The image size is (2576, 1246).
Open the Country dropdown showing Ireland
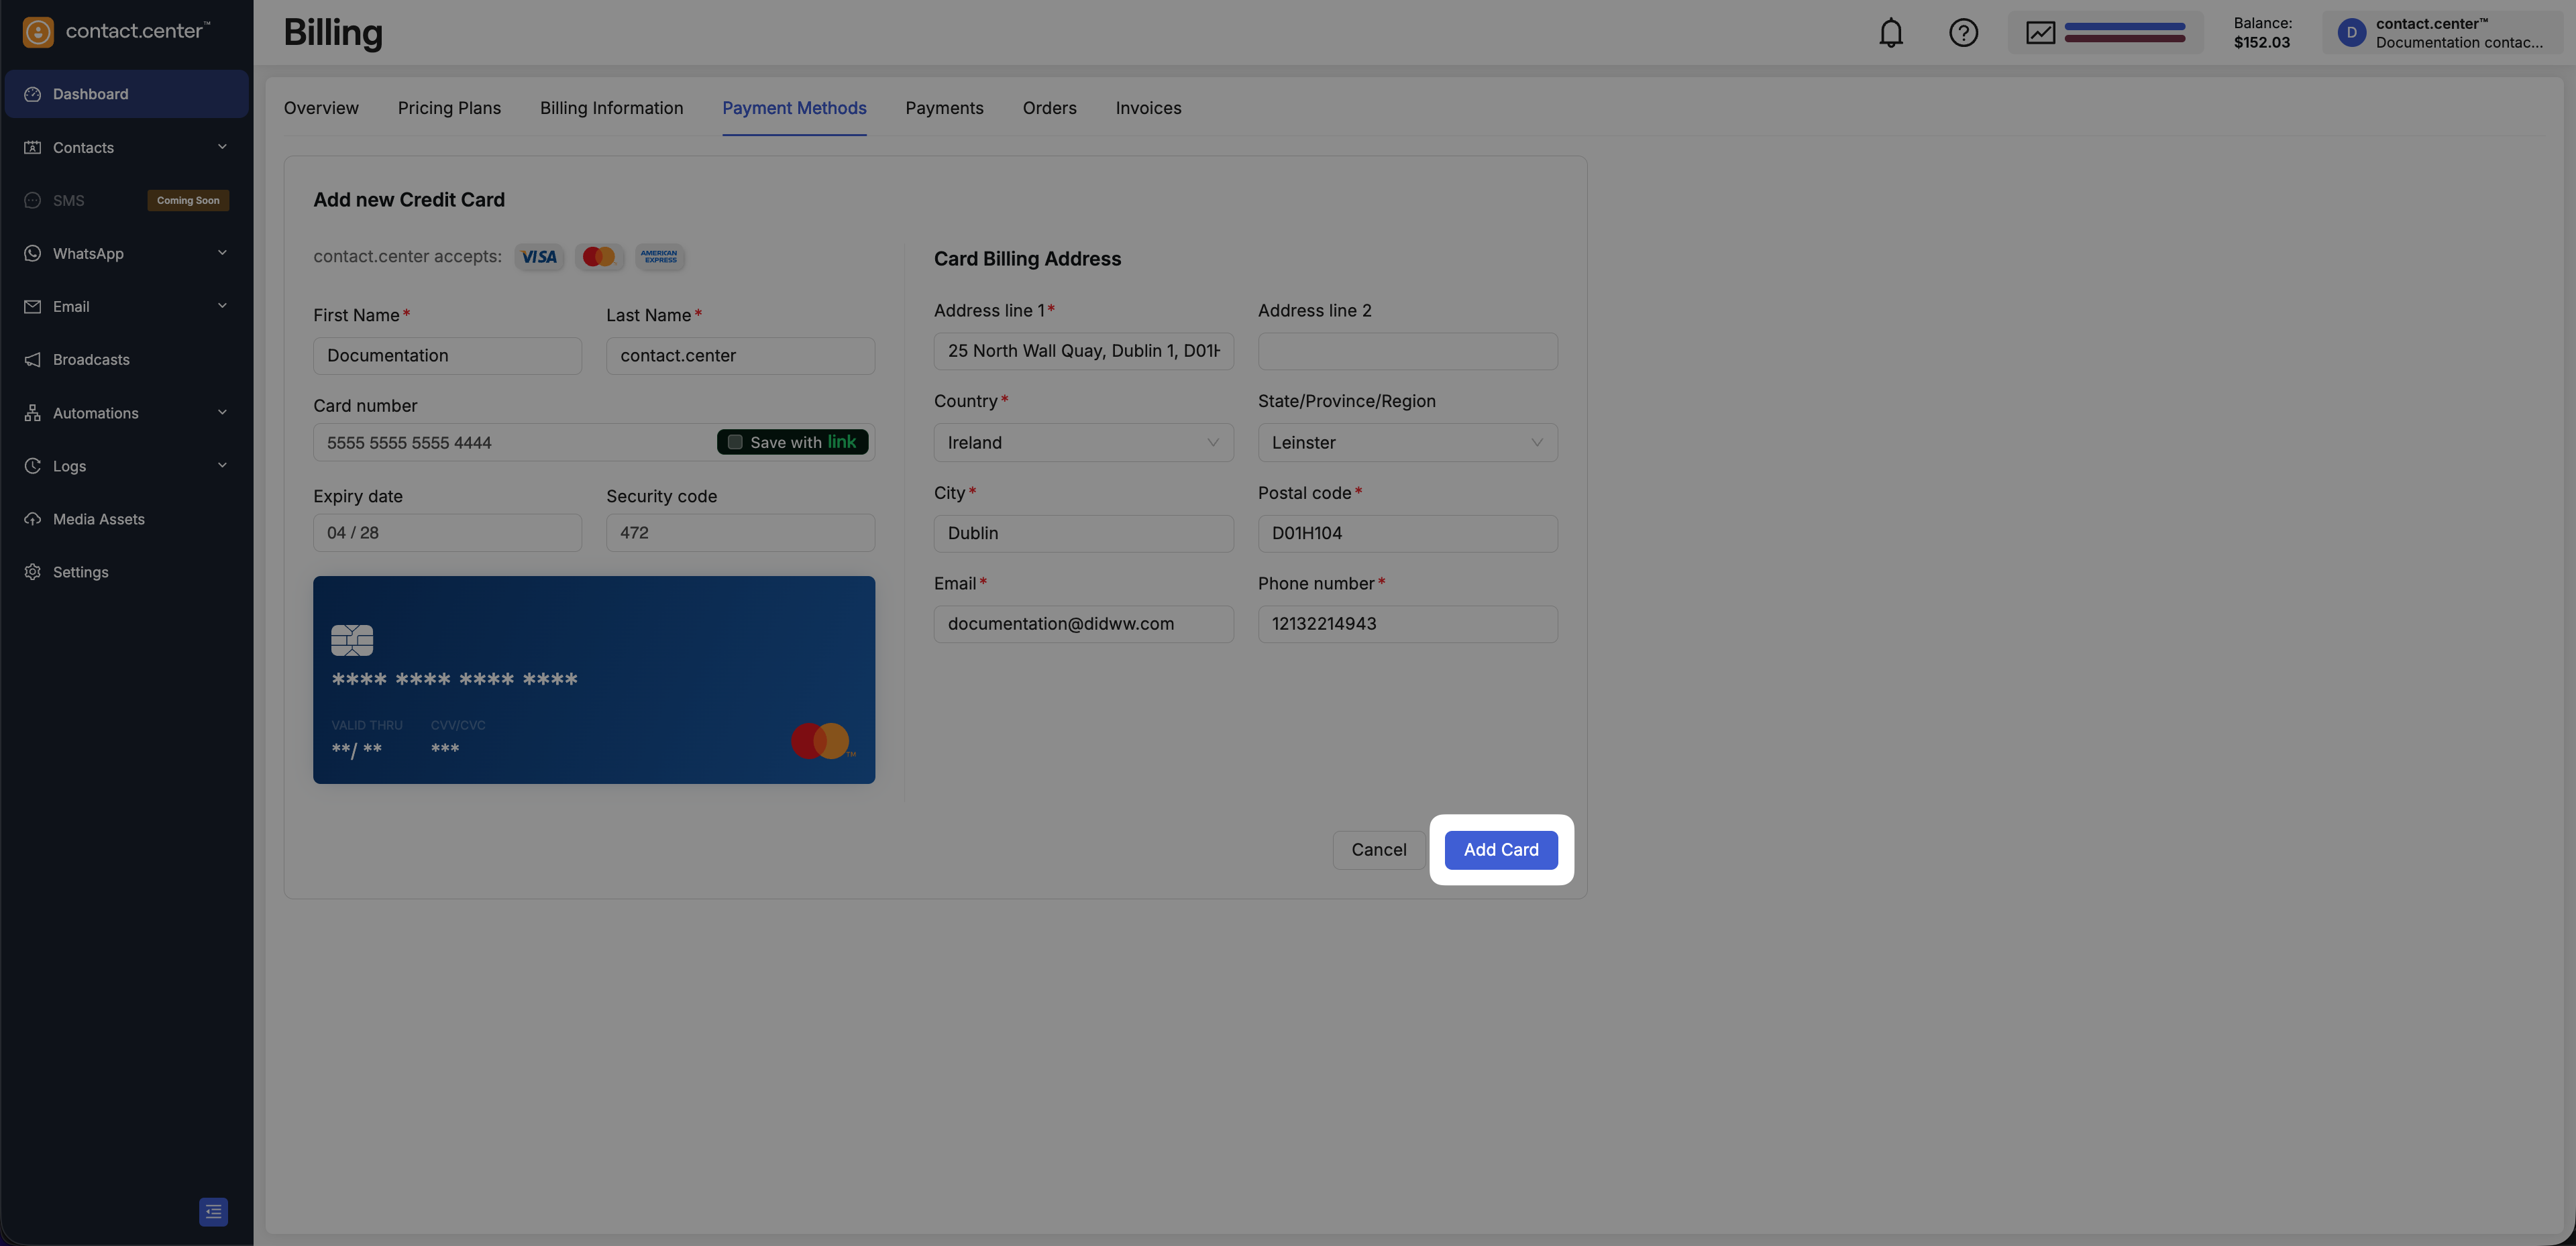tap(1083, 442)
